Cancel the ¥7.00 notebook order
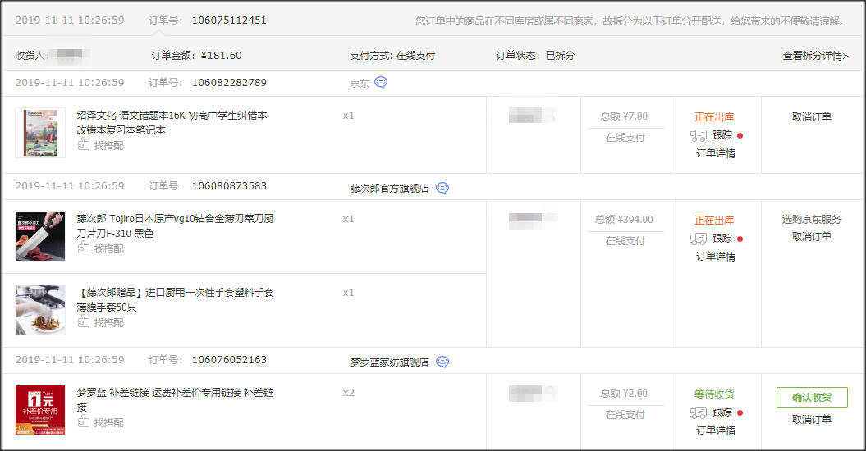 pos(811,116)
